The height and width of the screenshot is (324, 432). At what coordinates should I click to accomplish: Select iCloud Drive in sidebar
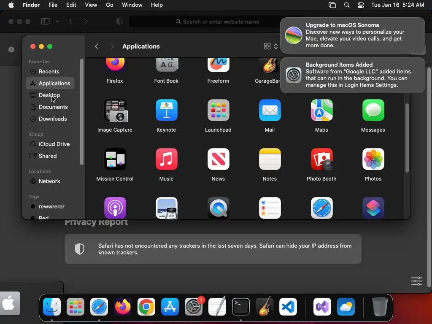pos(50,144)
